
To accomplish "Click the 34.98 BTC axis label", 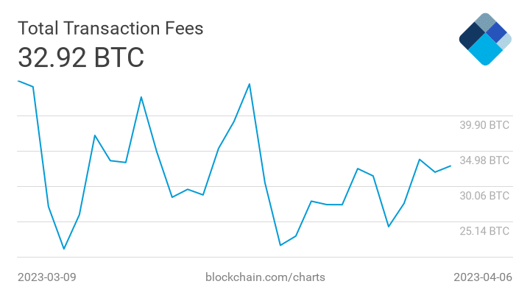I will [484, 160].
